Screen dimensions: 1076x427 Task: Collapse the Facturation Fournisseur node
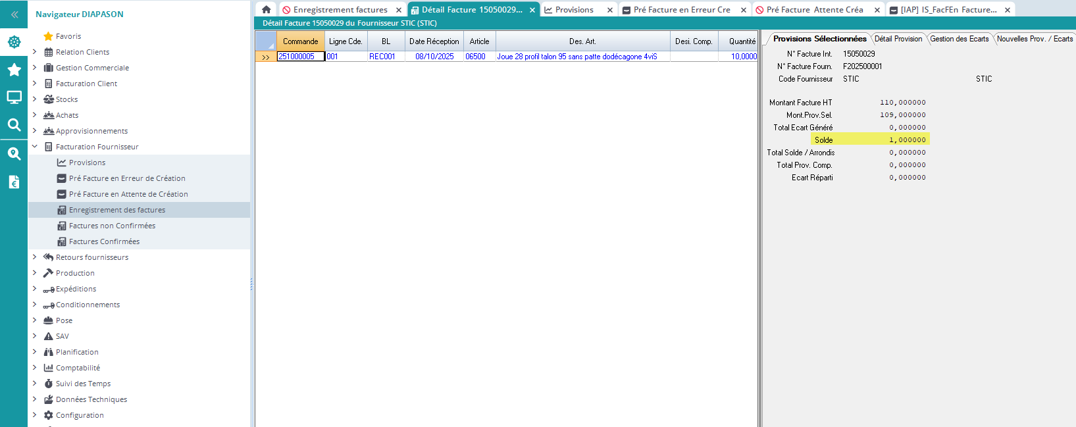click(x=35, y=147)
